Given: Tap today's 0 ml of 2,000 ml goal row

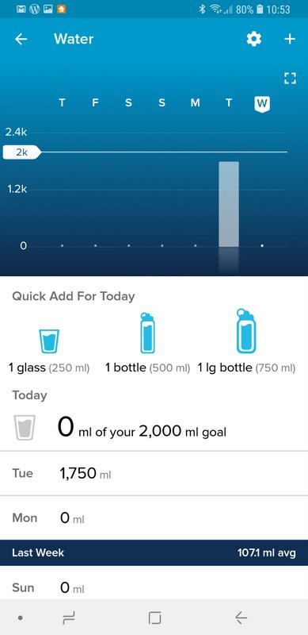Looking at the screenshot, I should [154, 428].
